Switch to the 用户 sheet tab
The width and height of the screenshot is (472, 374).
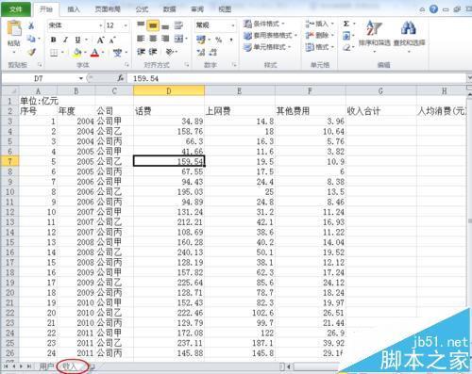coord(46,366)
